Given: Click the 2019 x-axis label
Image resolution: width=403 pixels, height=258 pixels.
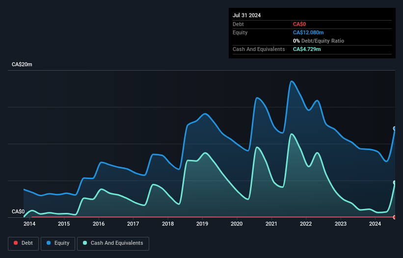Looking at the screenshot, I should click(202, 224).
